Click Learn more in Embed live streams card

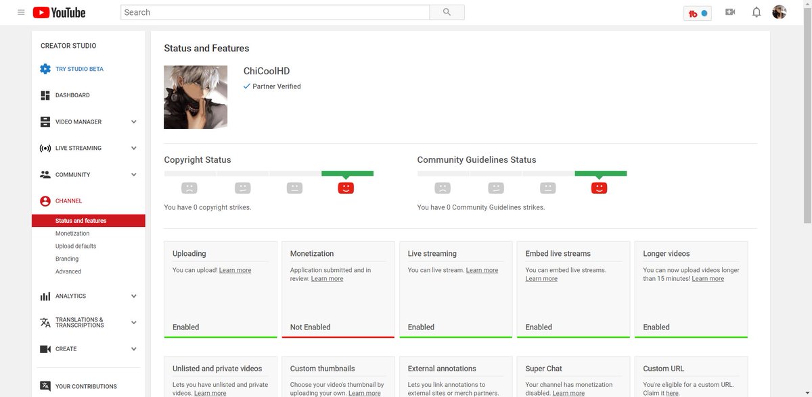tap(541, 279)
